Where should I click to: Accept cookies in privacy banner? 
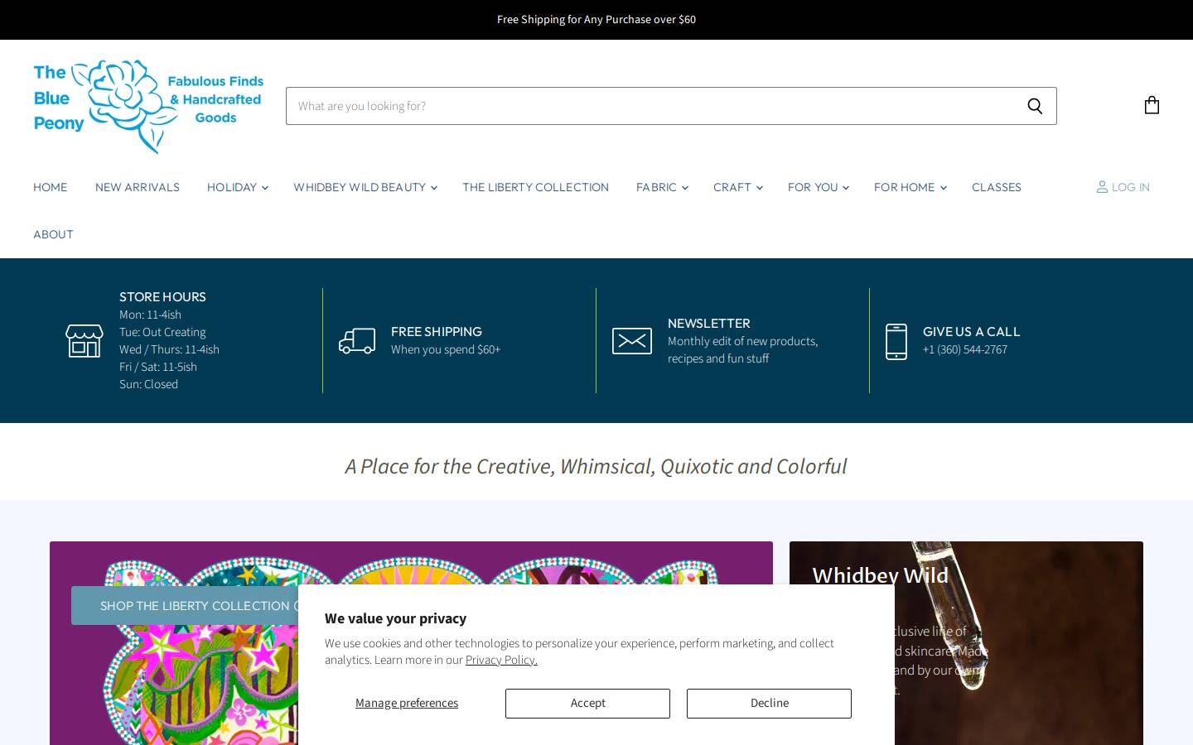(x=587, y=703)
